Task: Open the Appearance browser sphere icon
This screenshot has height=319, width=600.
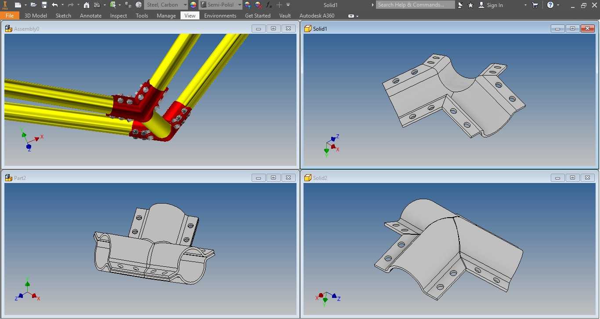Action: click(x=139, y=5)
